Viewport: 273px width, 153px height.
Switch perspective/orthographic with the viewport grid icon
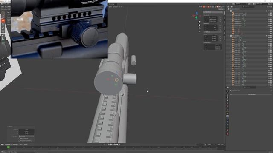click(200, 31)
